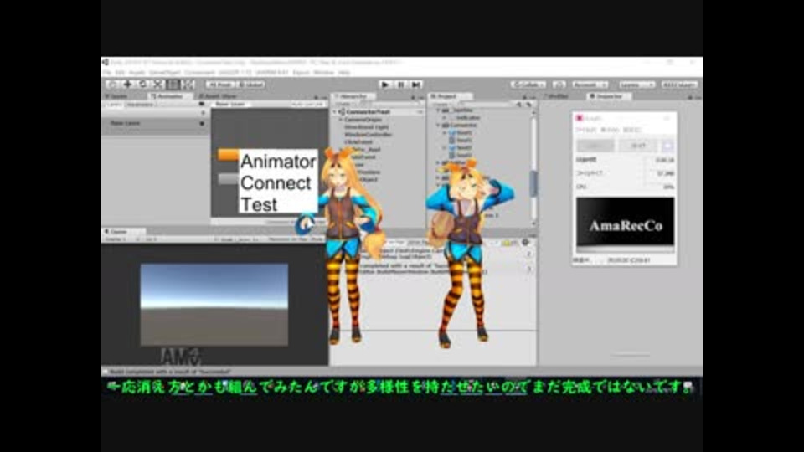The height and width of the screenshot is (452, 804).
Task: Expand the CameraOrigin object
Action: 341,120
